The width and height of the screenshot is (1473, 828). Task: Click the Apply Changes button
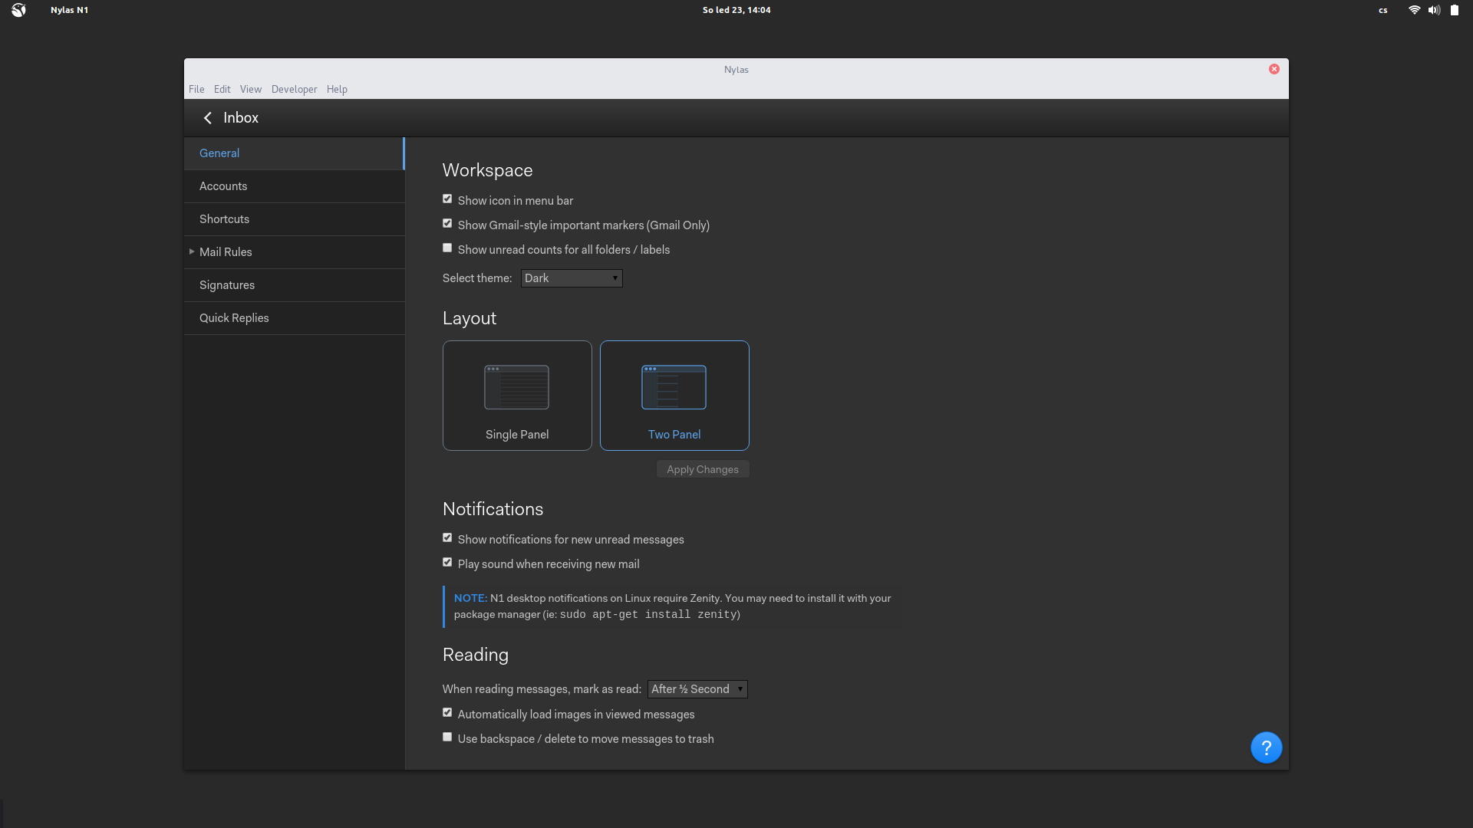703,469
